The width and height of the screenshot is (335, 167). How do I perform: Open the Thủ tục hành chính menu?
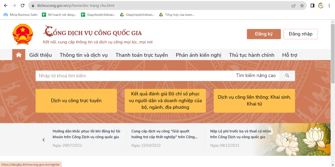(252, 55)
